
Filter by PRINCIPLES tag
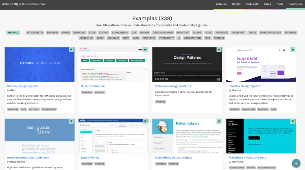(86, 38)
